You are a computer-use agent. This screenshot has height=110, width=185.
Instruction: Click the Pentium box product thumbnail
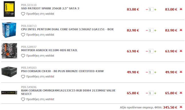point(9,30)
